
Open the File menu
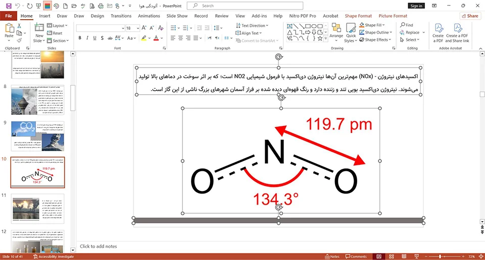[x=9, y=16]
